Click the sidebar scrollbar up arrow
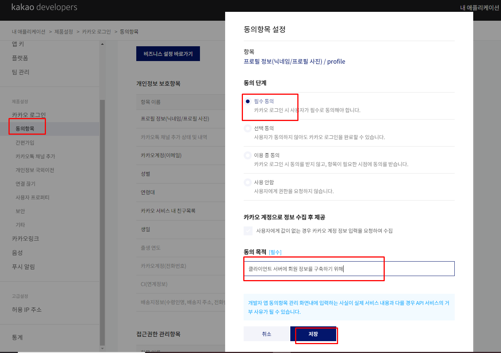Image resolution: width=501 pixels, height=353 pixels. coord(102,44)
